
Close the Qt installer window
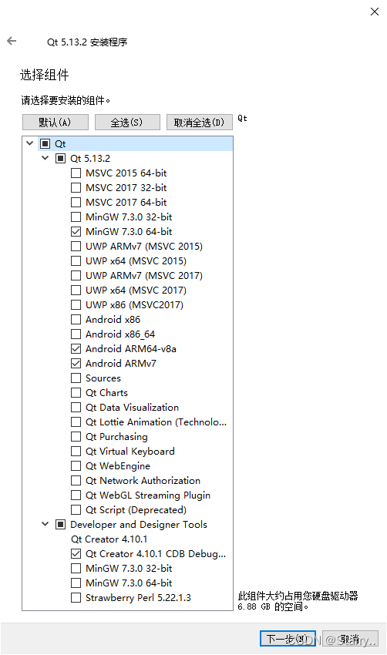click(375, 12)
